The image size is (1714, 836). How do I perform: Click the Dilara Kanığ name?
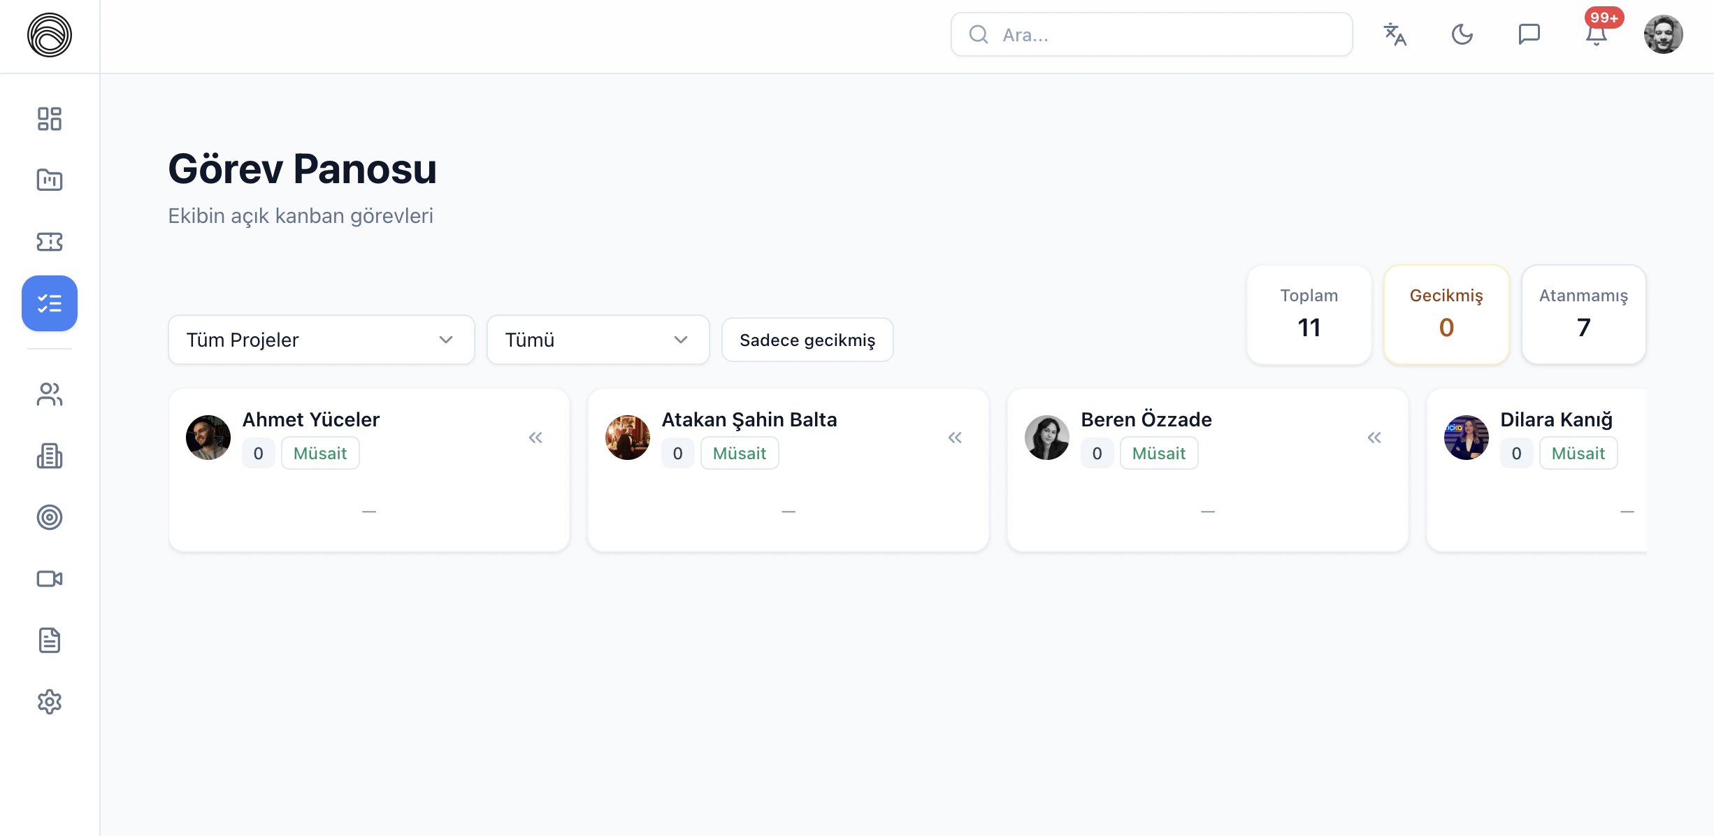click(x=1557, y=419)
